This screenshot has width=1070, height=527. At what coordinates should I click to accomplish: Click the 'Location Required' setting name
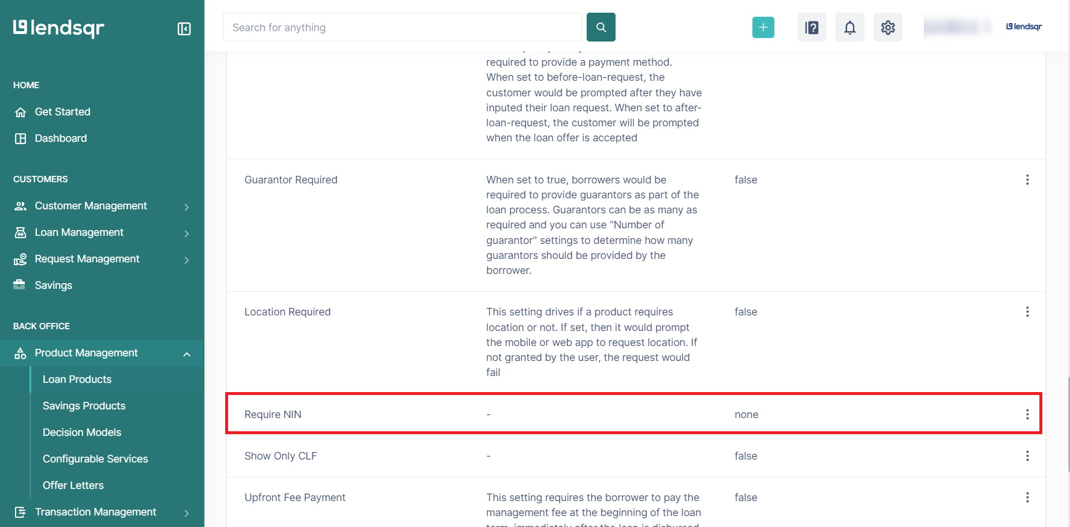[x=288, y=312]
